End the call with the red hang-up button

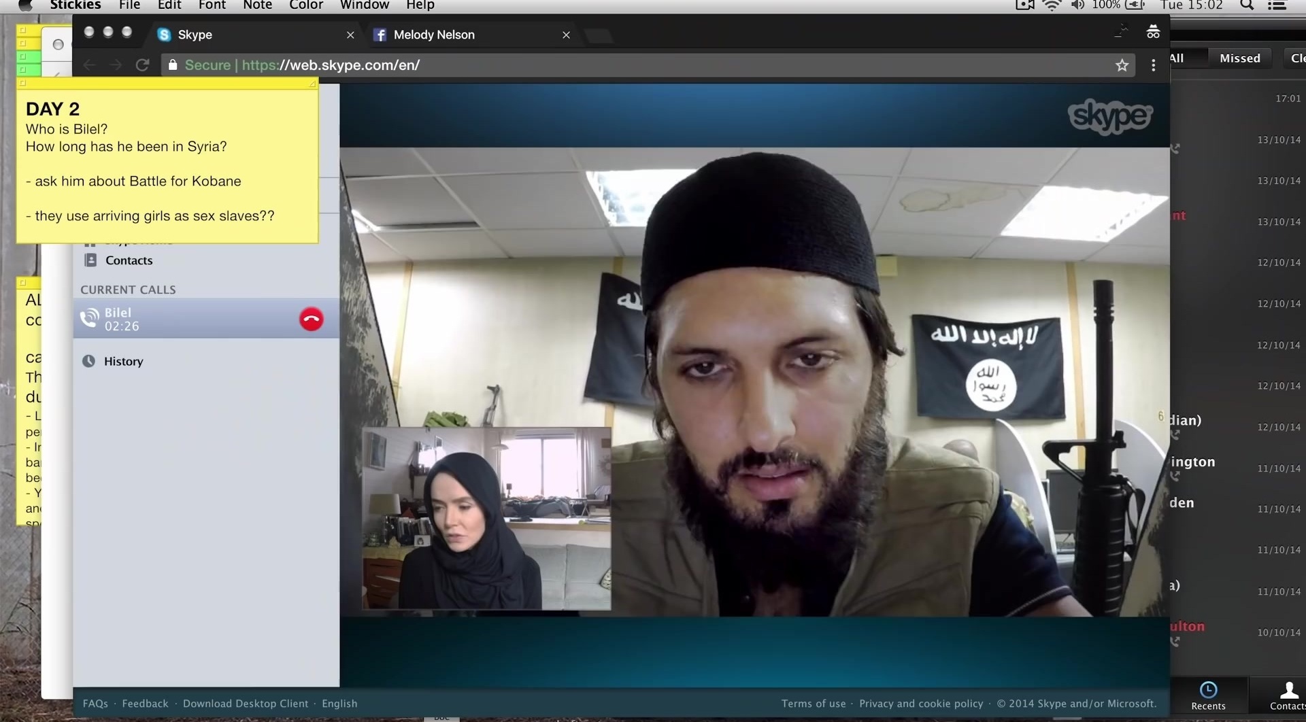coord(311,319)
